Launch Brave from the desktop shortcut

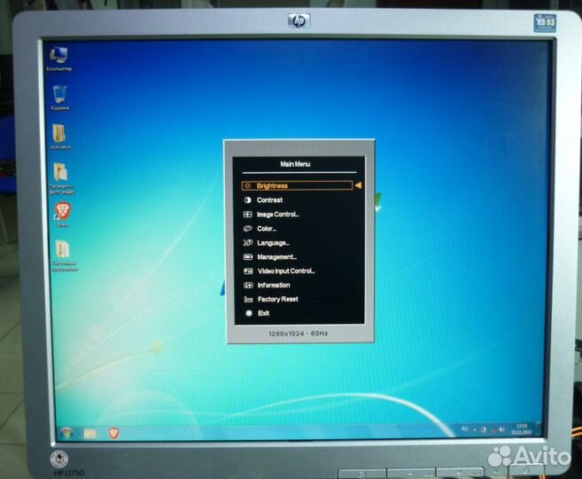(62, 215)
